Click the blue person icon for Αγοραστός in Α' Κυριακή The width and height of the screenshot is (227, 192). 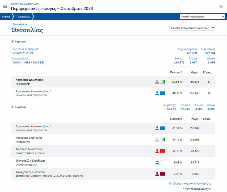[157, 128]
